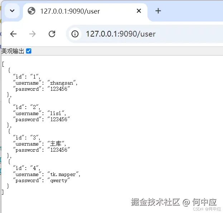Viewport: 223px width, 213px height.
Task: Click the "id": "4" line
Action: [x=26, y=168]
